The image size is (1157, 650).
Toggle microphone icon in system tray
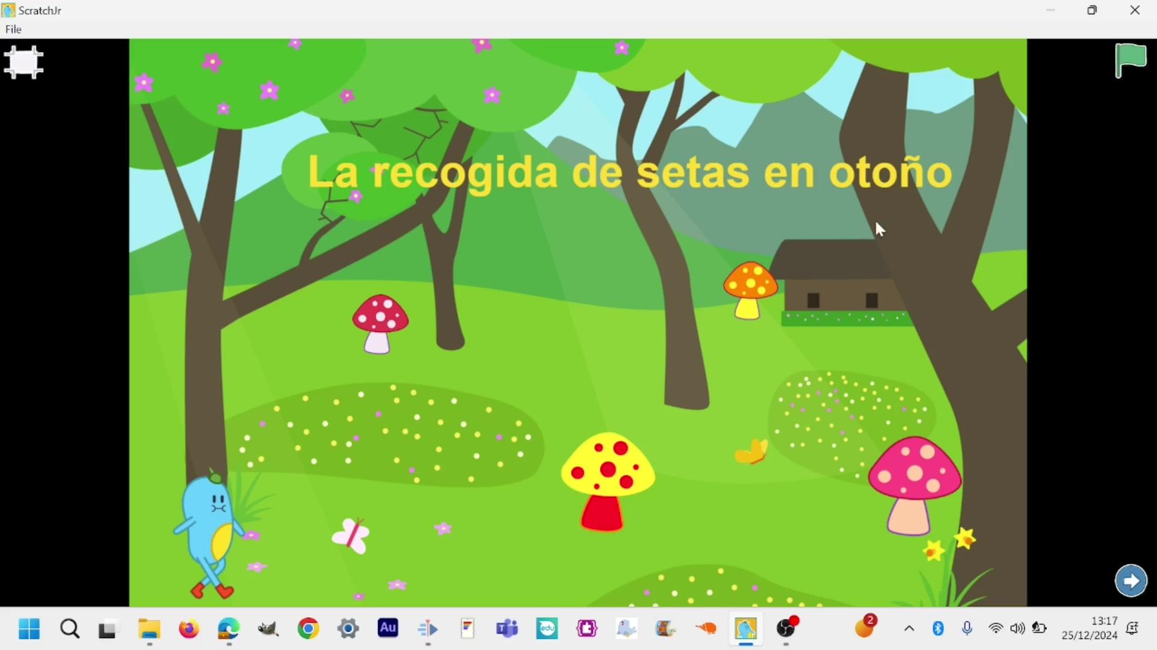968,629
